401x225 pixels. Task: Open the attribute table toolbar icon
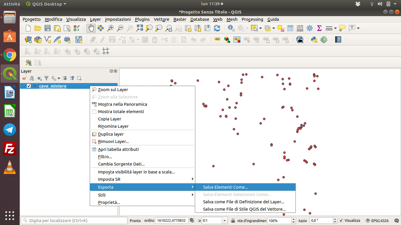pos(290,28)
